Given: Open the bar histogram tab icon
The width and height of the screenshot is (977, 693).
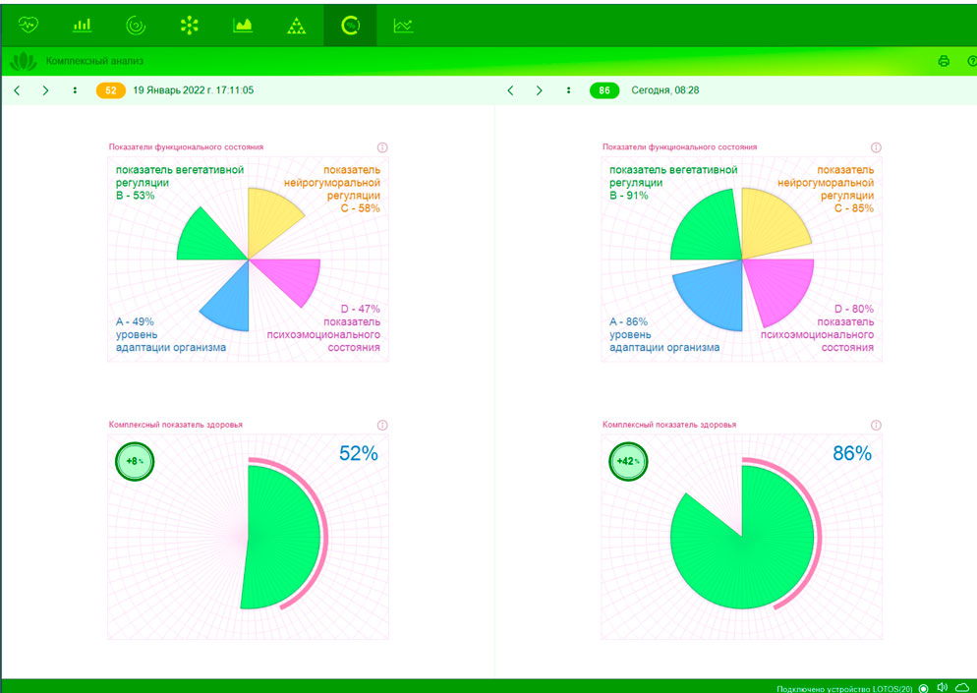Looking at the screenshot, I should (82, 25).
